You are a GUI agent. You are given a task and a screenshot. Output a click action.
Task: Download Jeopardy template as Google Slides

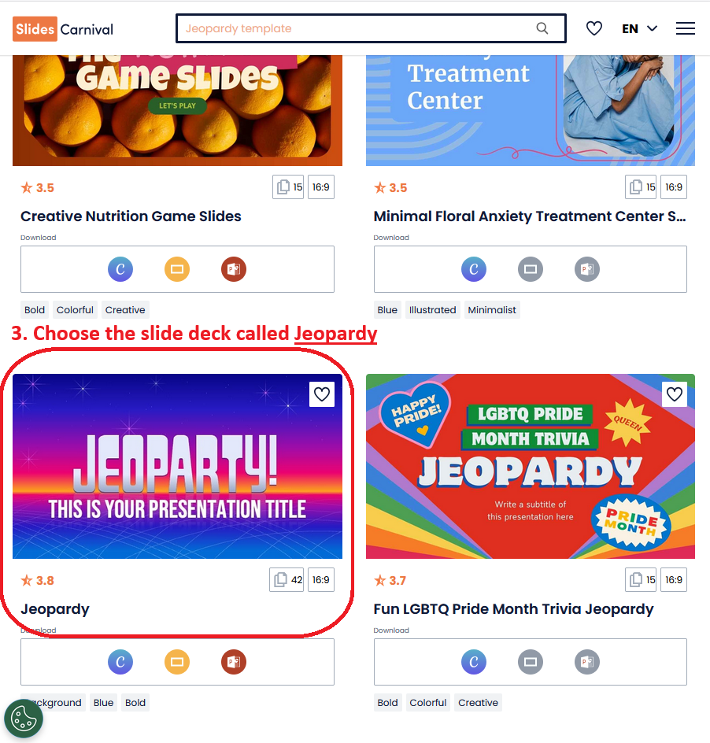pos(177,661)
